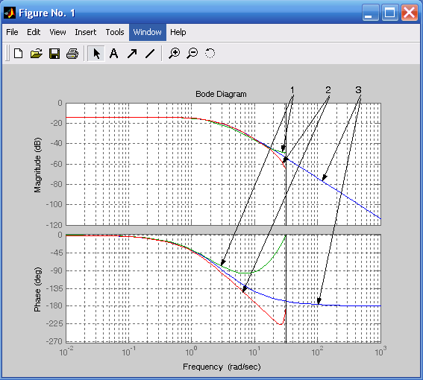Open the File menu
Viewport: 423px width, 380px height.
pos(12,32)
